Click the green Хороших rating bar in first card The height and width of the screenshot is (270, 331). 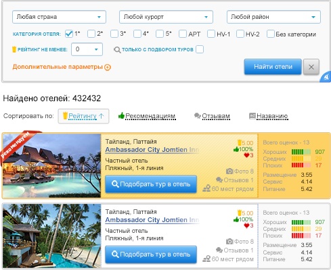tap(301, 152)
